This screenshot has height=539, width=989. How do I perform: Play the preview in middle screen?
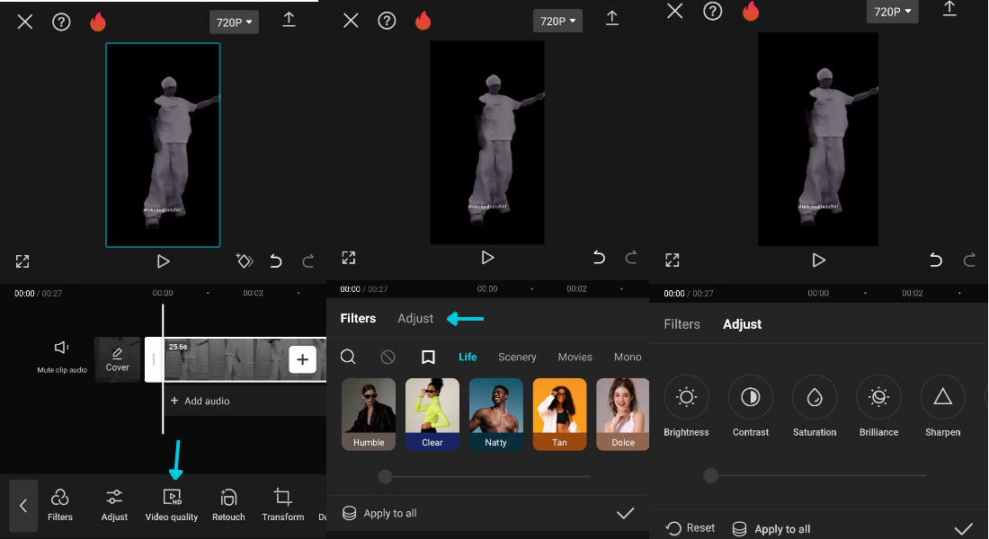487,257
